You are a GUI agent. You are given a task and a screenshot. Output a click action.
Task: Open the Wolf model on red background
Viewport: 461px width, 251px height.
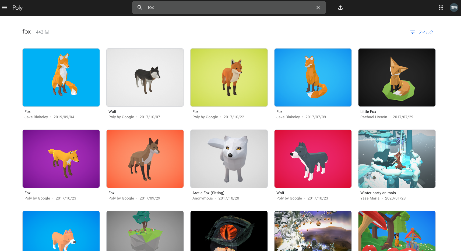313,158
